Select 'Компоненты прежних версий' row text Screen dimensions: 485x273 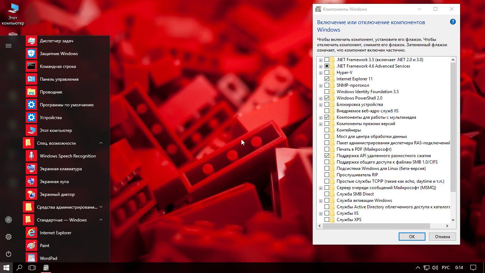366,124
